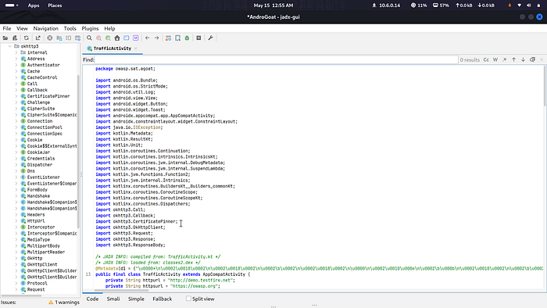Click the Add files toolbar icon
The image size is (547, 308).
click(x=15, y=38)
